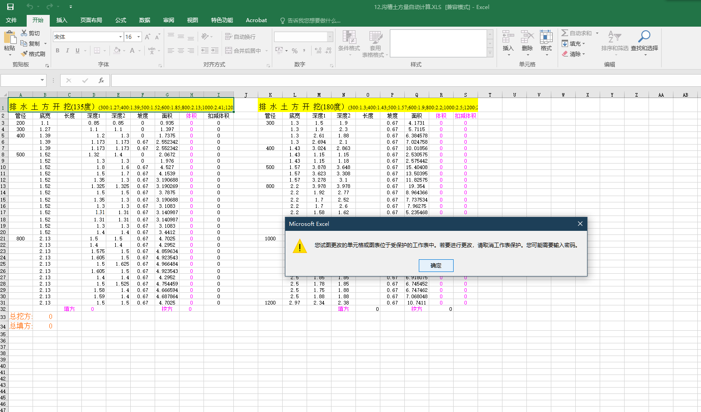701x412 pixels.
Task: Switch to the Page Layout (页面布局) tab
Action: pos(91,20)
